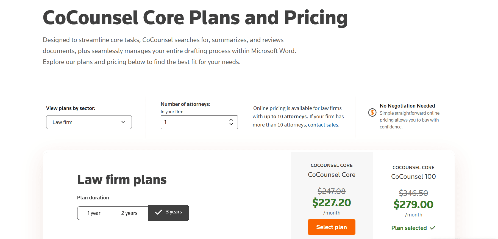Image resolution: width=498 pixels, height=239 pixels.
Task: Select the 1 year plan duration
Action: [x=94, y=213]
